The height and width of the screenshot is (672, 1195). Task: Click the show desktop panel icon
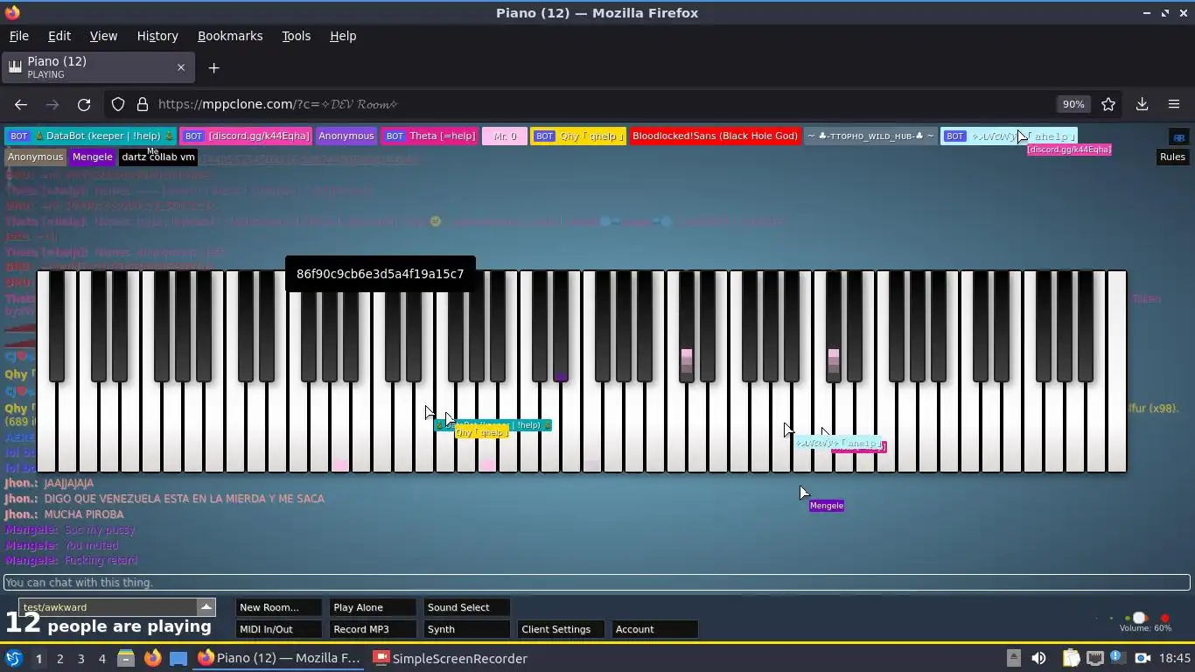click(x=178, y=658)
